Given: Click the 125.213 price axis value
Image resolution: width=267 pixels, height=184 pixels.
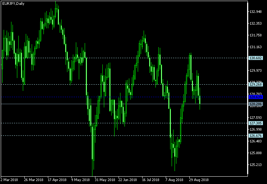Looking at the screenshot, I should pos(256,165).
